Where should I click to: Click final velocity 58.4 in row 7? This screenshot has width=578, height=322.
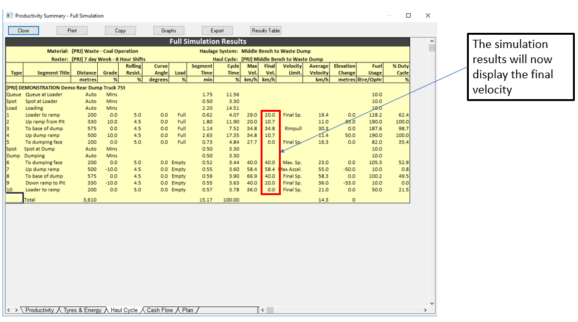tap(270, 169)
